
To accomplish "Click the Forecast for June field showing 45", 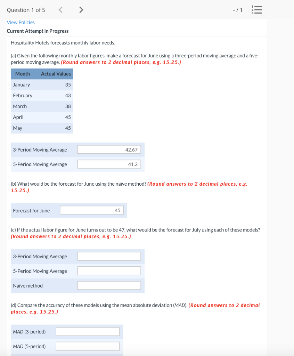I will pos(92,210).
